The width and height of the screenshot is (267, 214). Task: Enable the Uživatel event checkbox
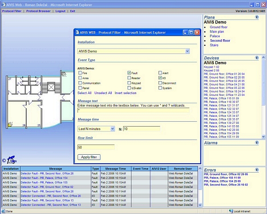(x=129, y=88)
